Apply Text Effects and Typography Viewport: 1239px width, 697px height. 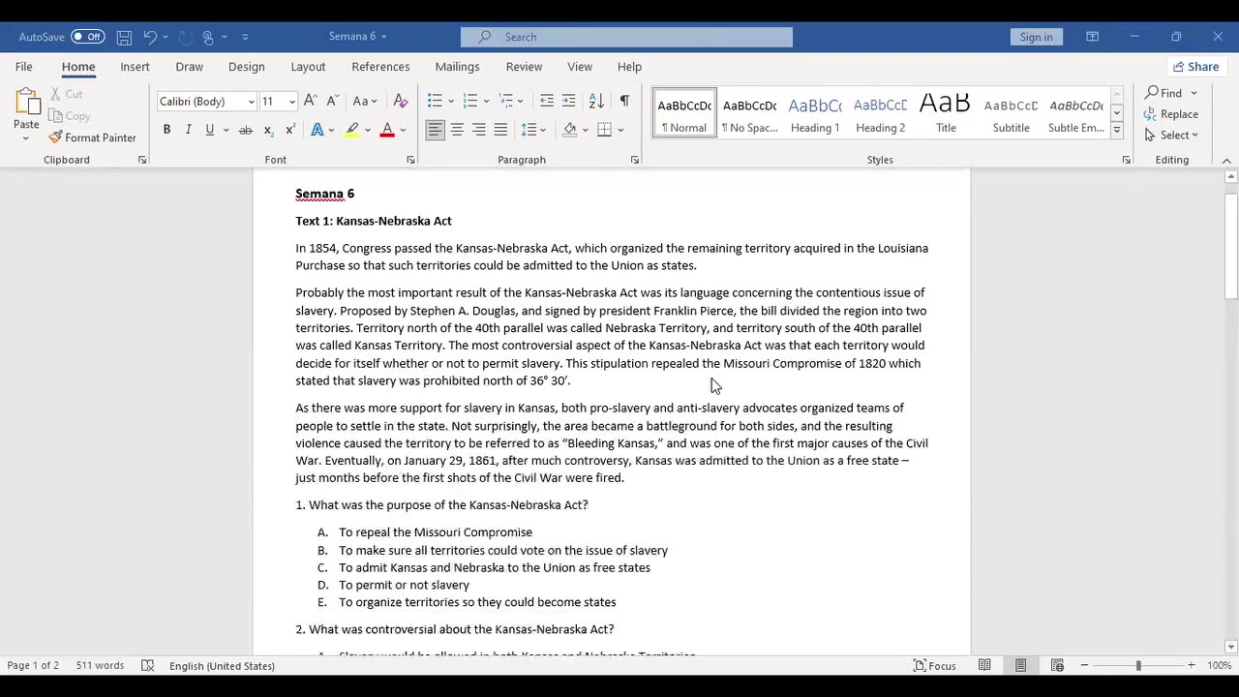[317, 130]
